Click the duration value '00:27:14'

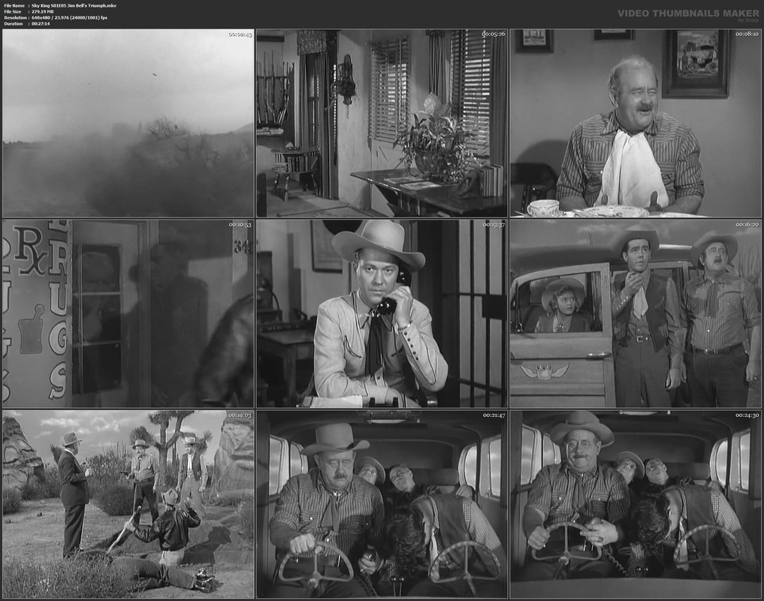41,23
